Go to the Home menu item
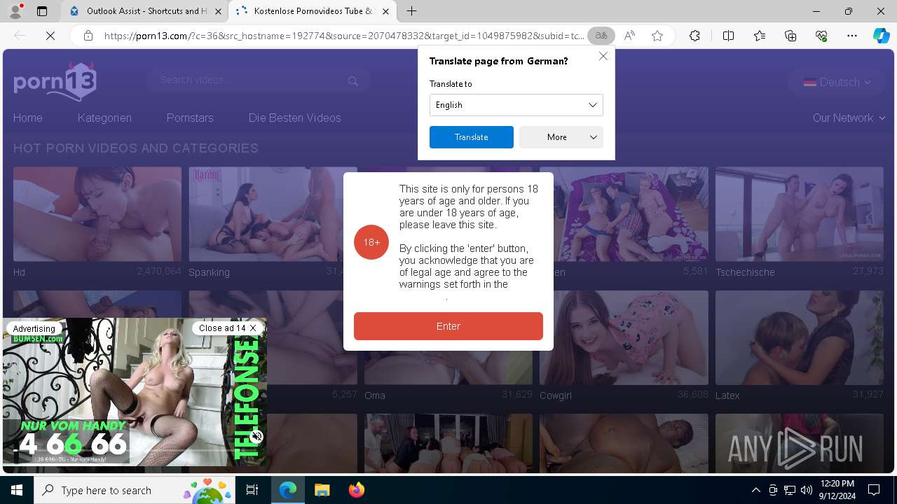The width and height of the screenshot is (897, 504). coord(28,118)
